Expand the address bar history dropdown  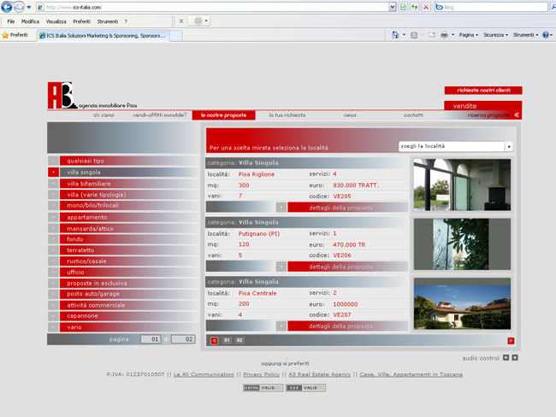[x=392, y=7]
